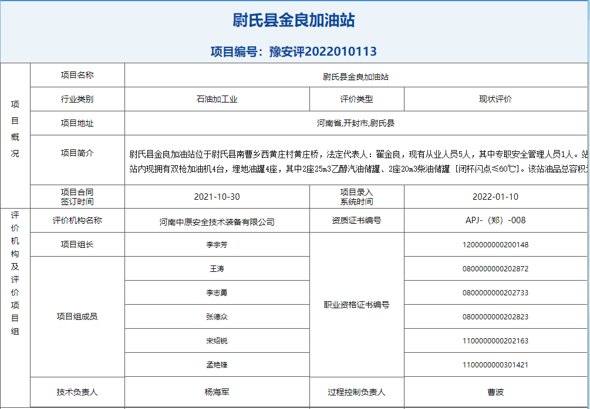Click description line starting 站内现拥有双枪加油机
The height and width of the screenshot is (409, 590).
point(359,169)
